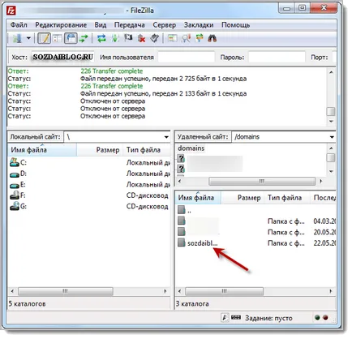The height and width of the screenshot is (339, 352).
Task: Toggle the message log display
Action: pos(44,39)
